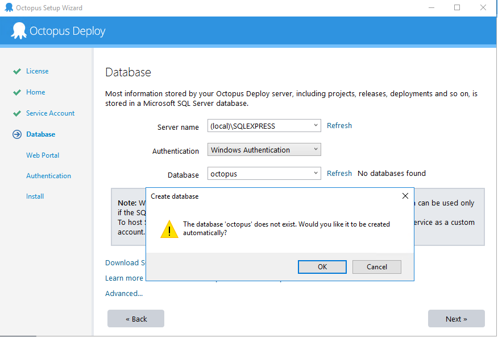This screenshot has width=498, height=337.
Task: Click the Octopus icon in title bar
Action: (9, 8)
